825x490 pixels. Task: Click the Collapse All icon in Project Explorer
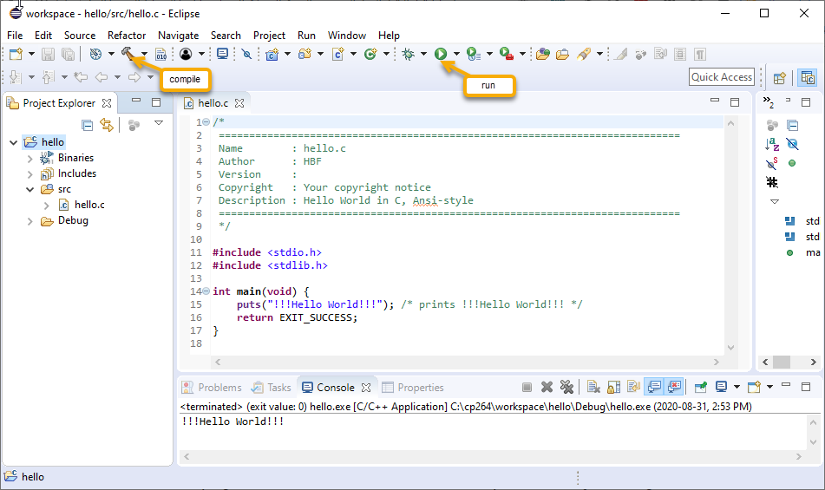[x=88, y=125]
